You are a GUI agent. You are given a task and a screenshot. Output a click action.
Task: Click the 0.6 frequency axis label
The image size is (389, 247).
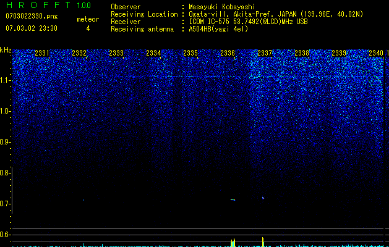(5, 235)
